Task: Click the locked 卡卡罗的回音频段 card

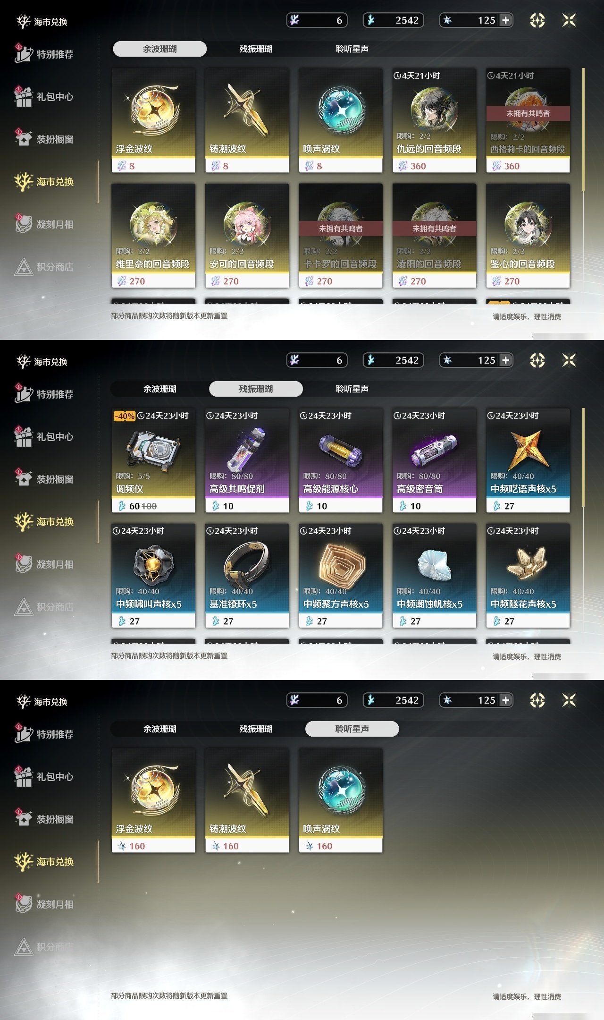Action: click(341, 236)
